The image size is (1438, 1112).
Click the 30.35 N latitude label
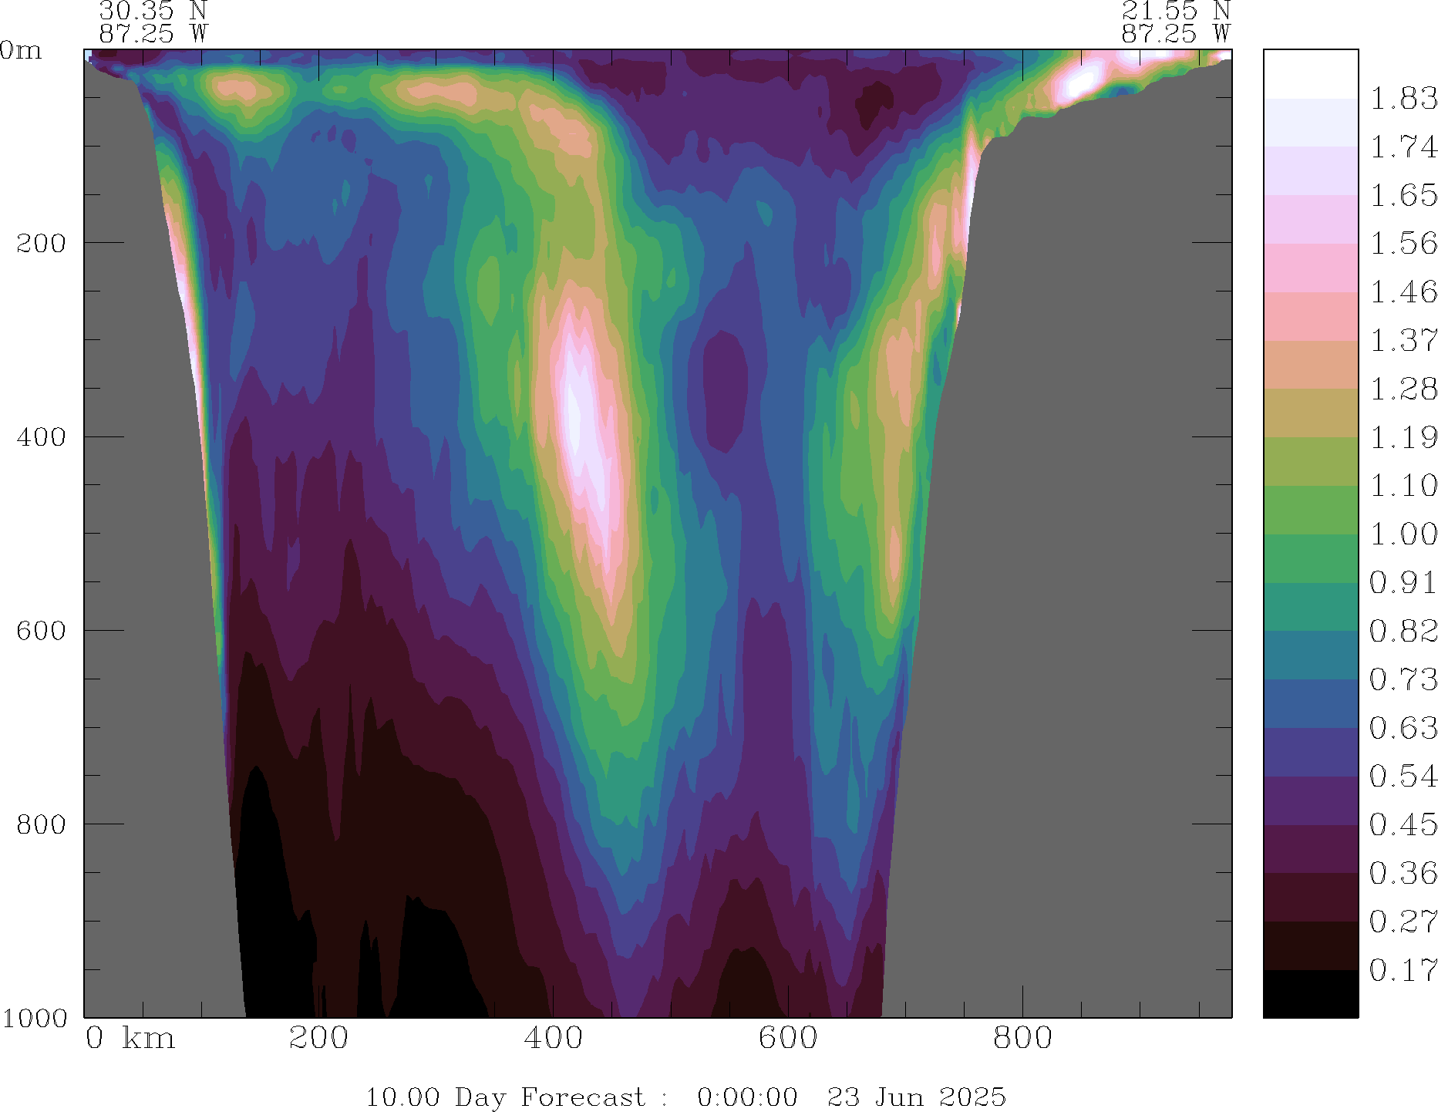point(153,11)
